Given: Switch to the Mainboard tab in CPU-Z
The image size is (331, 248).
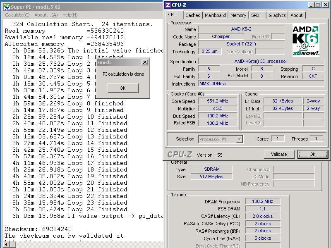Looking at the screenshot, I should (215, 15).
